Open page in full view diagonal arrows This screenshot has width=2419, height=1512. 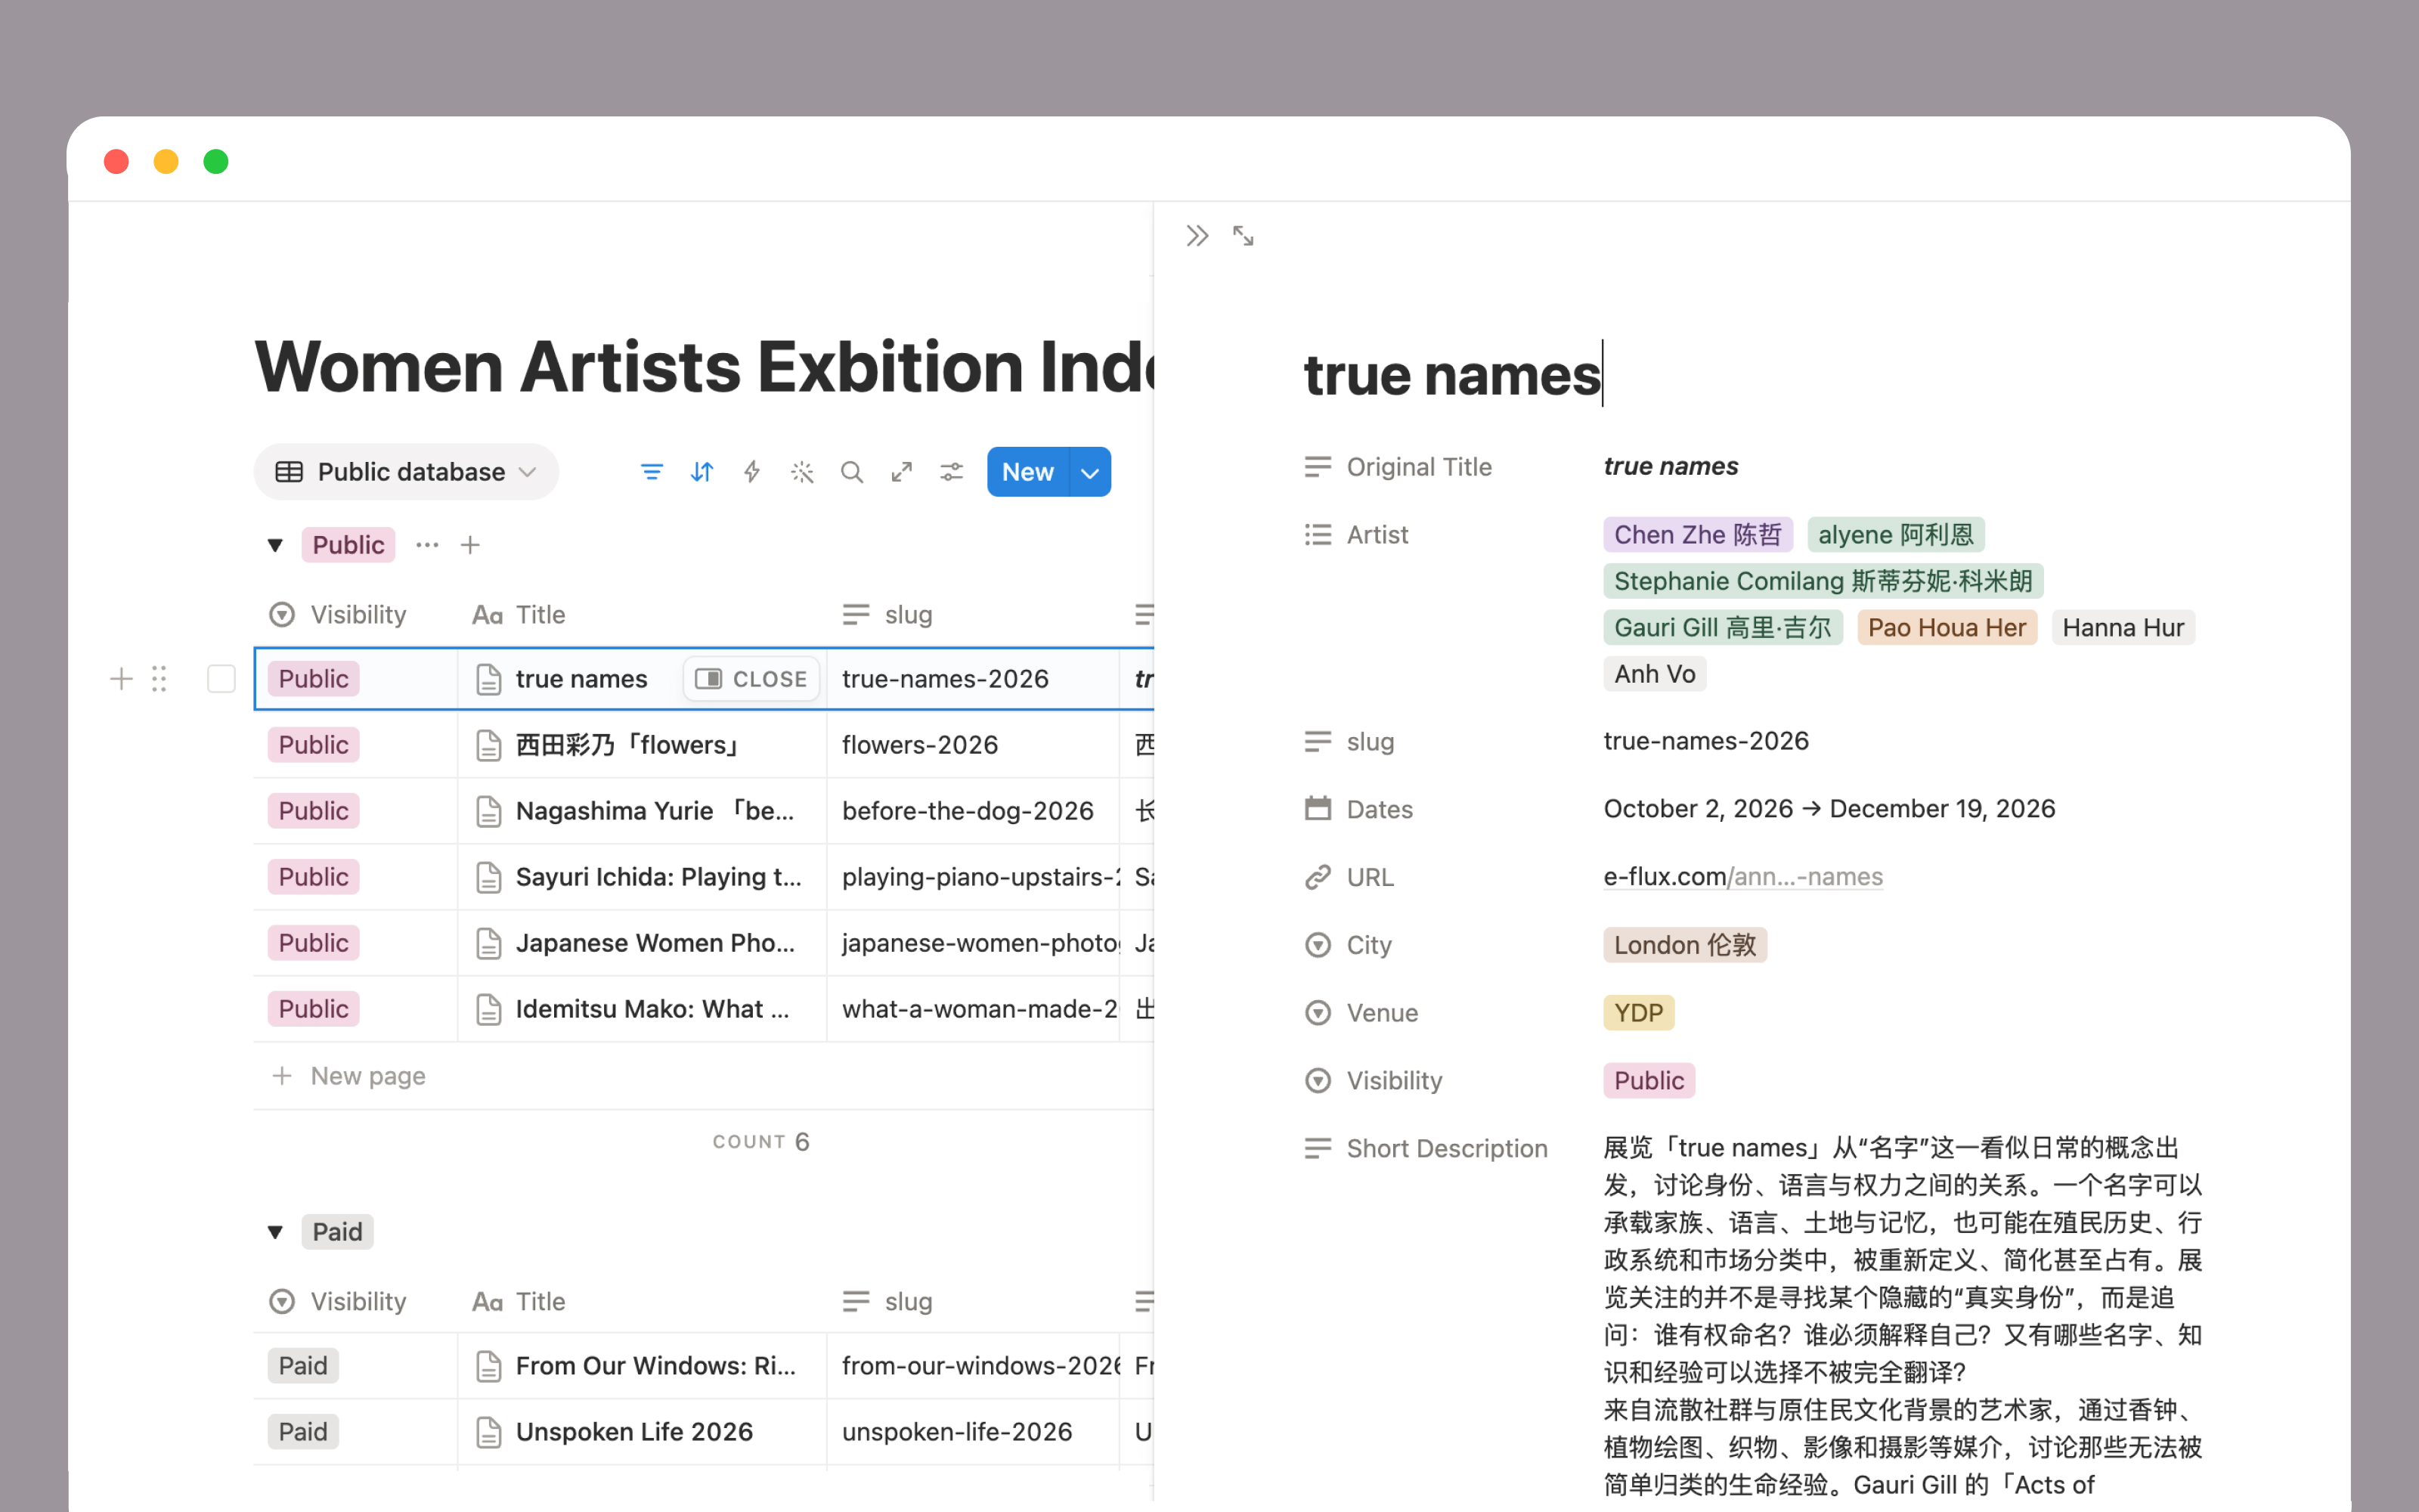tap(1244, 236)
